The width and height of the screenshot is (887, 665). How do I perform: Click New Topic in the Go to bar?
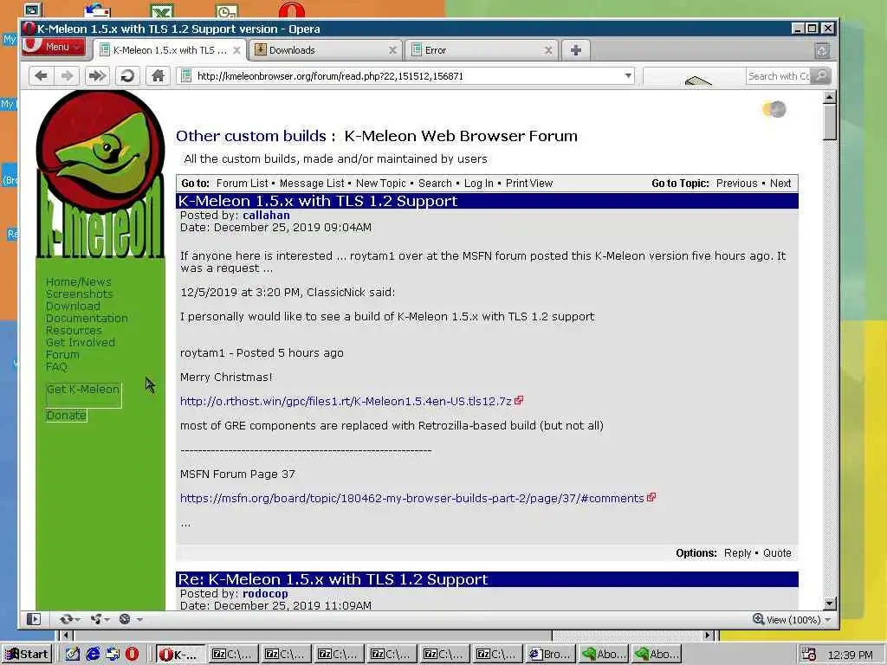[381, 184]
